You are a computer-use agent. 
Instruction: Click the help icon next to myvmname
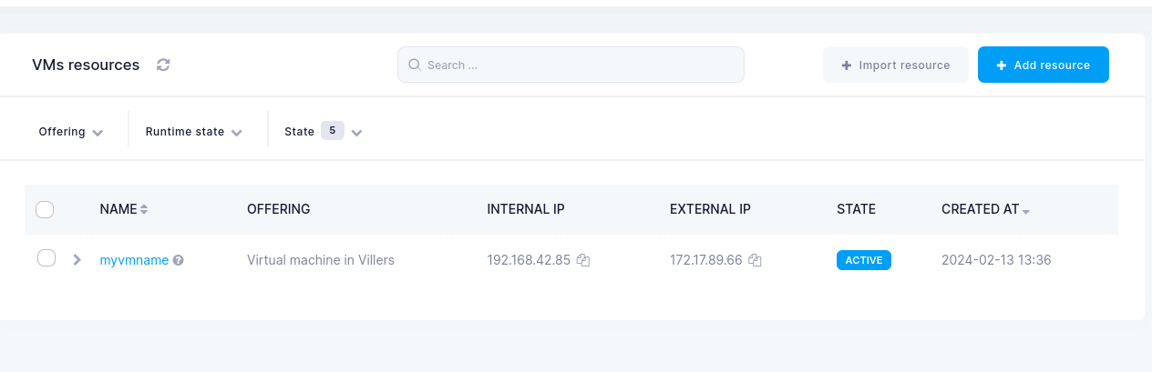click(x=179, y=260)
